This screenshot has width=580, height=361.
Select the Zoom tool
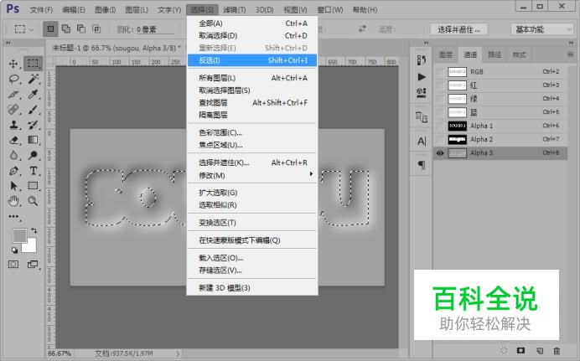(x=34, y=201)
